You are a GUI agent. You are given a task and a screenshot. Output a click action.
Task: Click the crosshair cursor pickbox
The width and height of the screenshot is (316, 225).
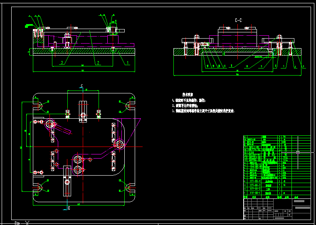pyautogui.click(x=298, y=152)
